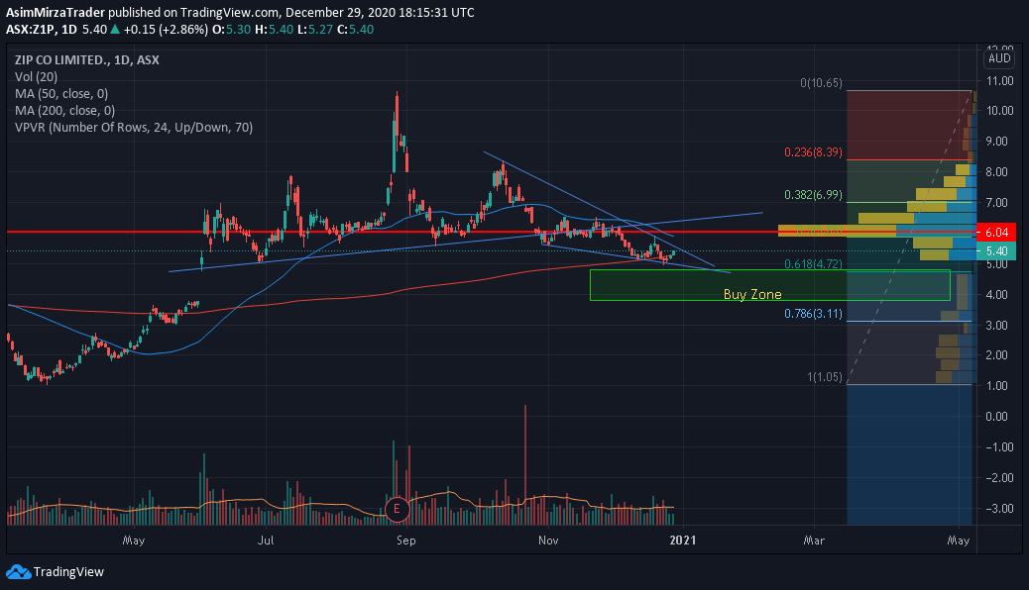The image size is (1029, 590).
Task: Select the VPVR indicator legend line
Action: point(134,128)
